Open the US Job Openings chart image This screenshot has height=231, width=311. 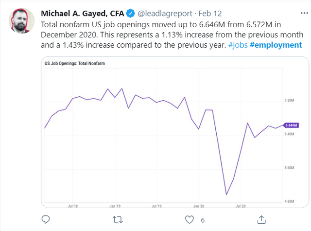[x=175, y=132]
